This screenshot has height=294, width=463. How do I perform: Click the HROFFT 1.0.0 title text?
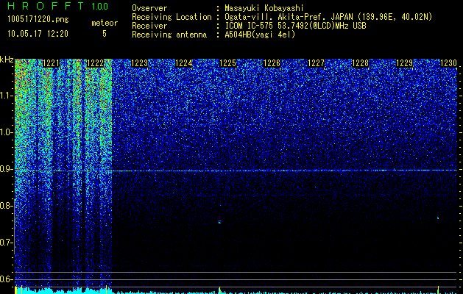point(58,6)
